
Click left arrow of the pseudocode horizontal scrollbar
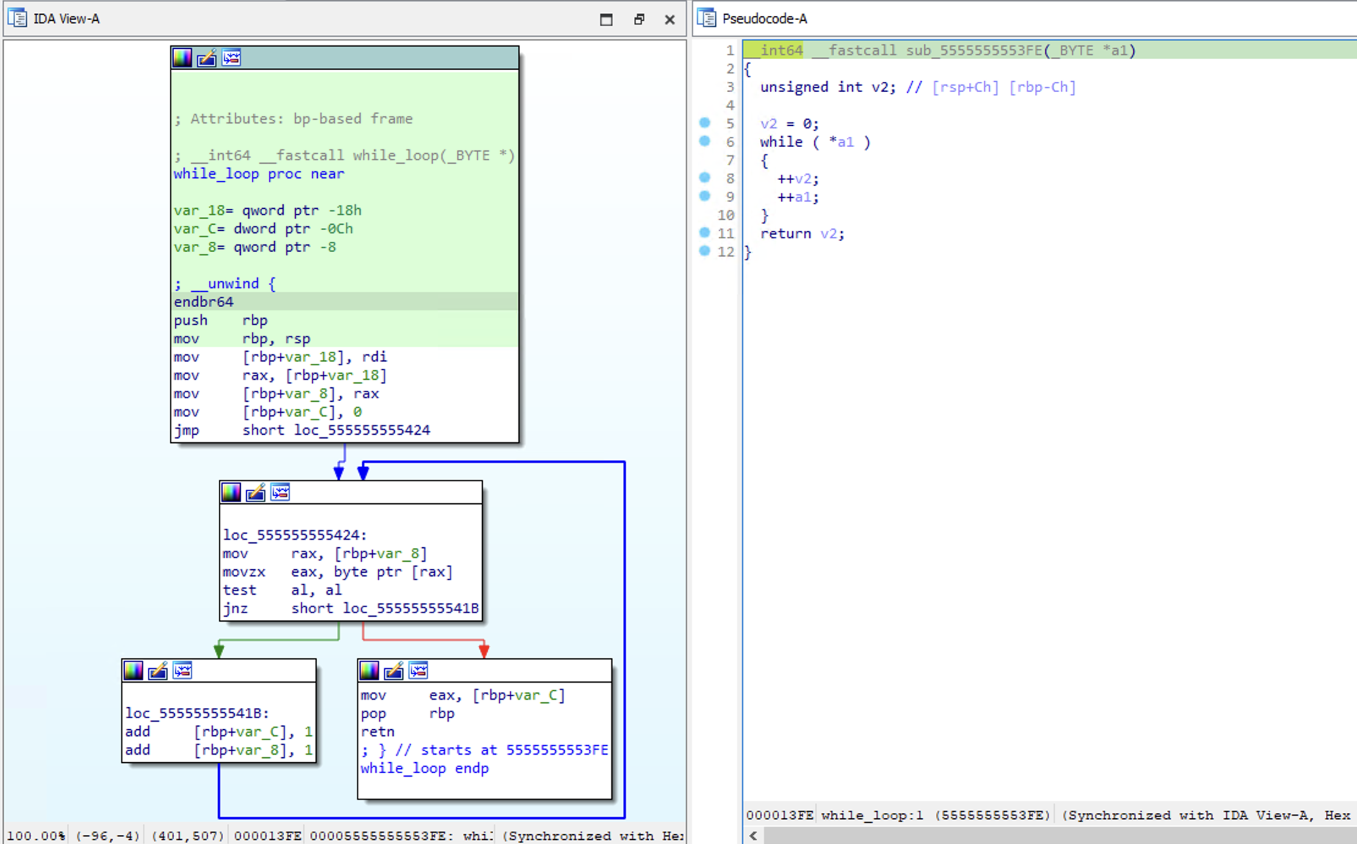tap(753, 835)
